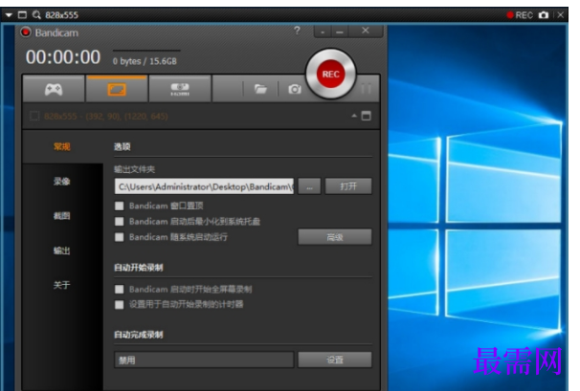Enable Bandicam 随系统启动运行 checkbox
Viewport: 580px width, 391px height.
(119, 237)
